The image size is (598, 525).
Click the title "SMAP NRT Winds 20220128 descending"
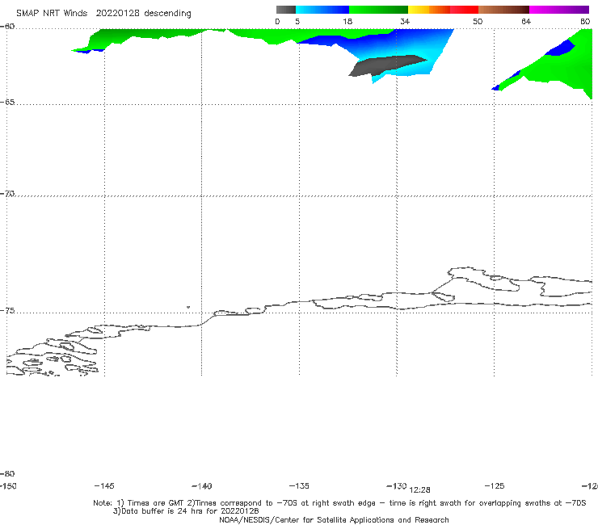point(103,14)
